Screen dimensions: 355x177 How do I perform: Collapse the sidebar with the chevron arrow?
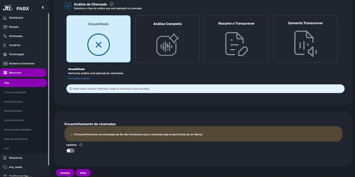(x=43, y=8)
